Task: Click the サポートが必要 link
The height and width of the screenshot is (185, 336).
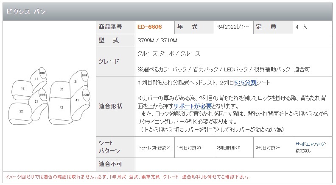Action: tap(193, 106)
